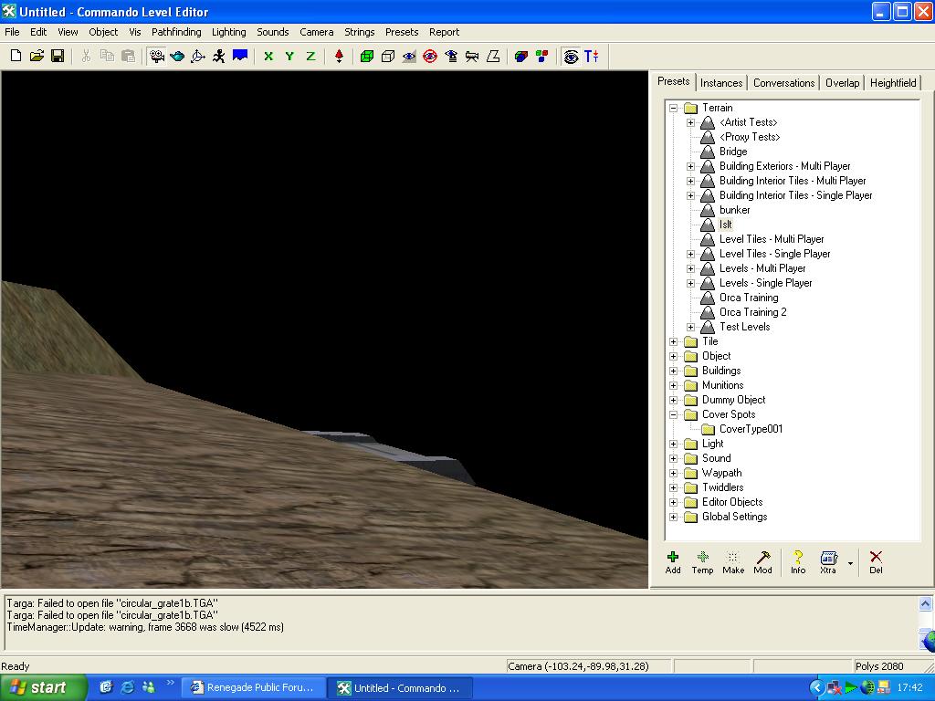935x701 pixels.
Task: Click the output log scrollbar up arrow
Action: [x=927, y=603]
